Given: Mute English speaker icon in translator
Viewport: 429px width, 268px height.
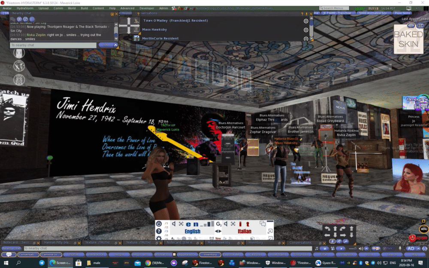Looking at the screenshot, I should pos(174,224).
